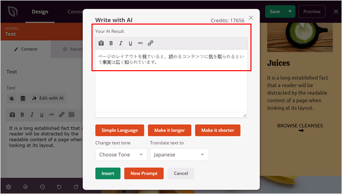The image size is (342, 194).
Task: Click the preview paragraph under Juices
Action: click(298, 93)
